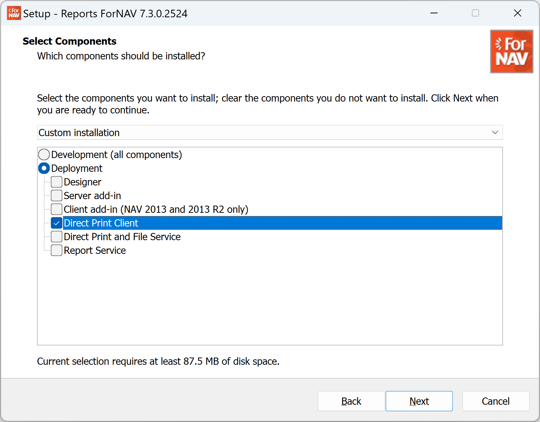Click the Select Components heading
The height and width of the screenshot is (422, 540).
[x=70, y=41]
